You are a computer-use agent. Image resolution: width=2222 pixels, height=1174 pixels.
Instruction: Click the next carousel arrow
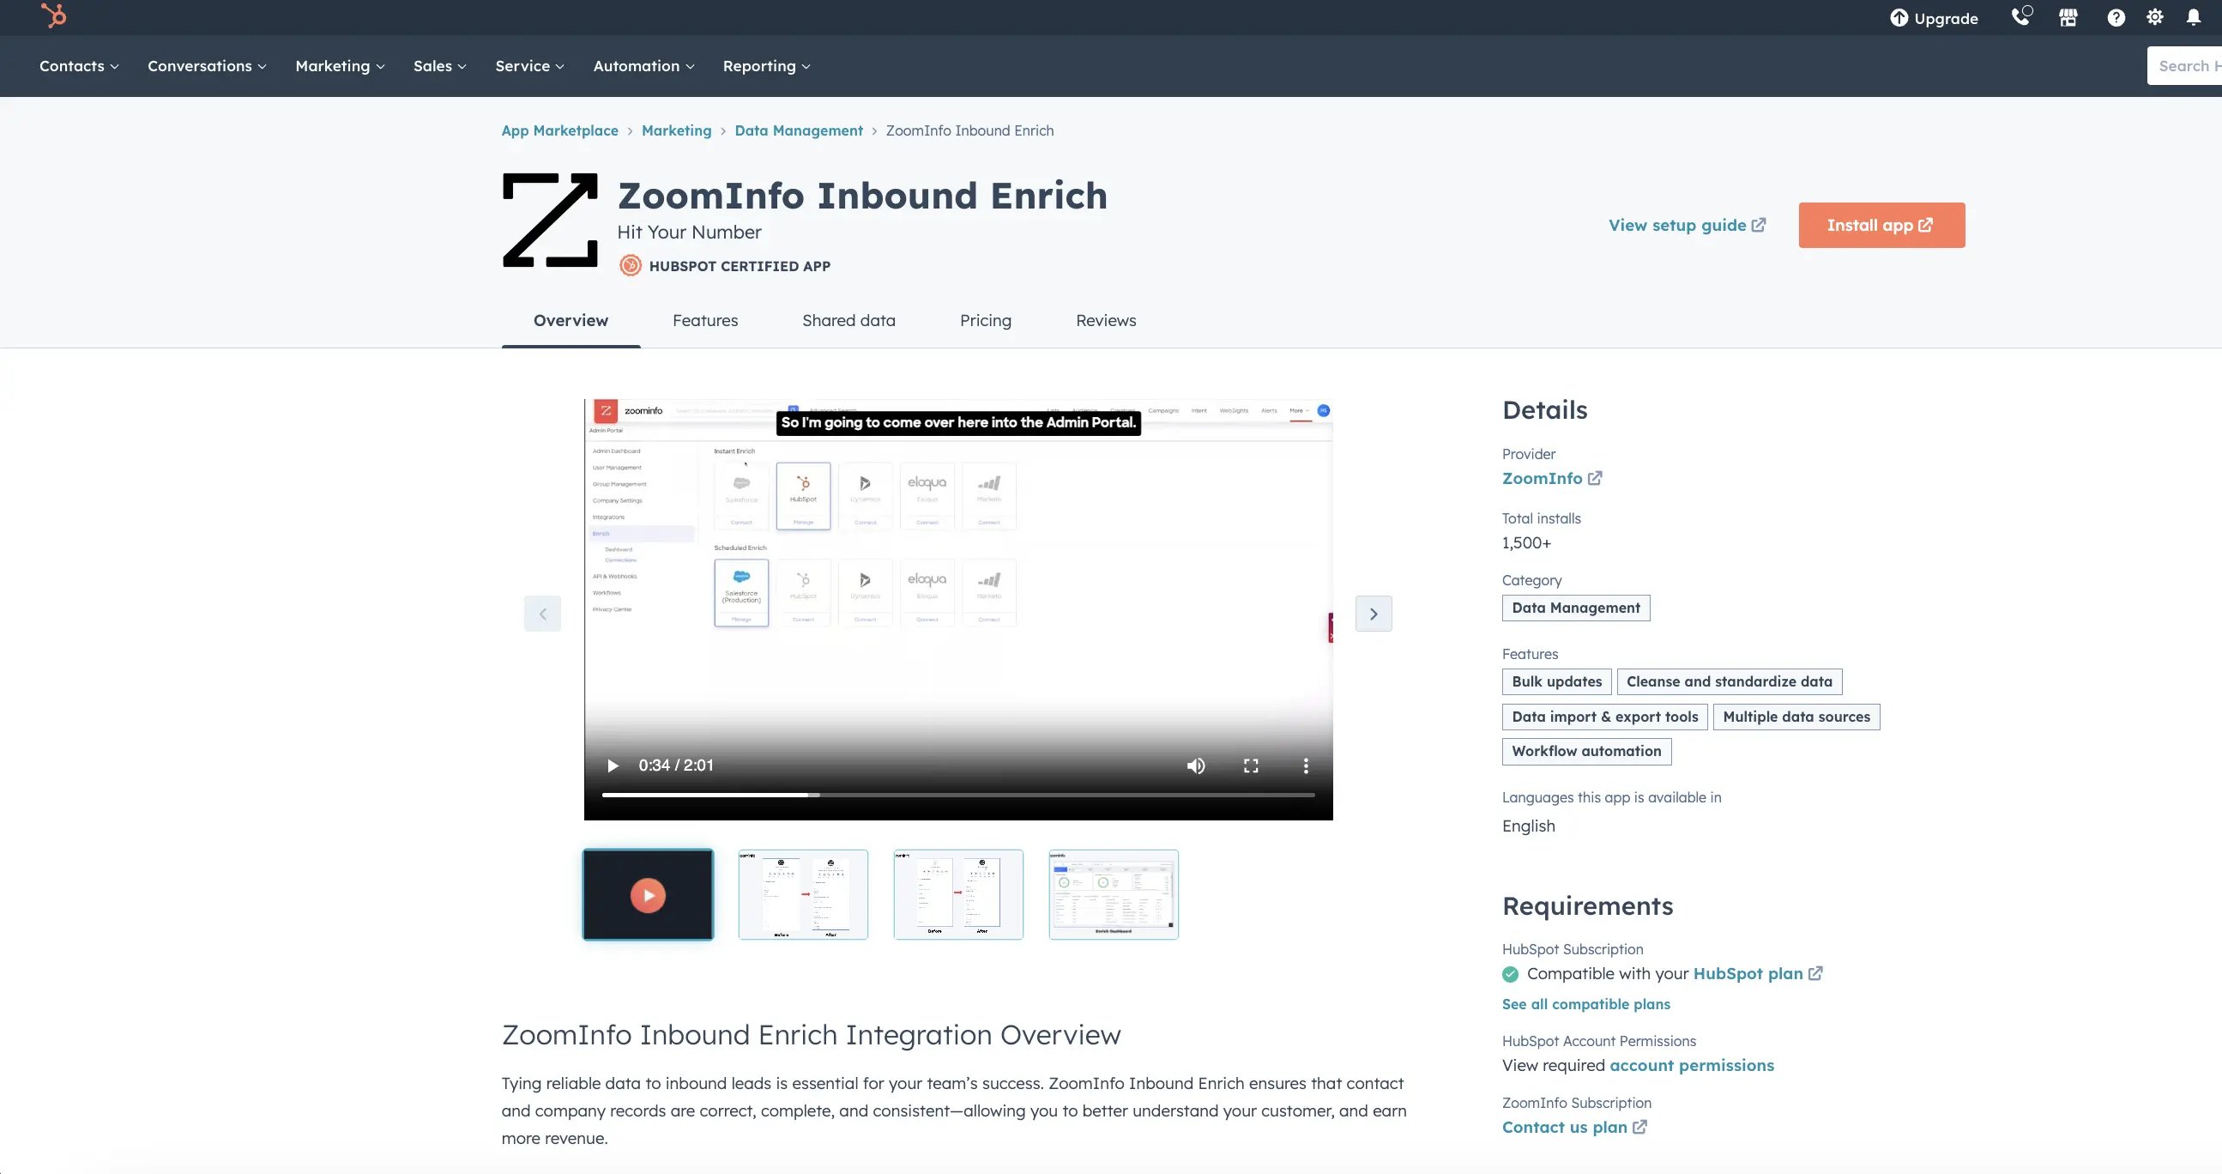pos(1374,614)
